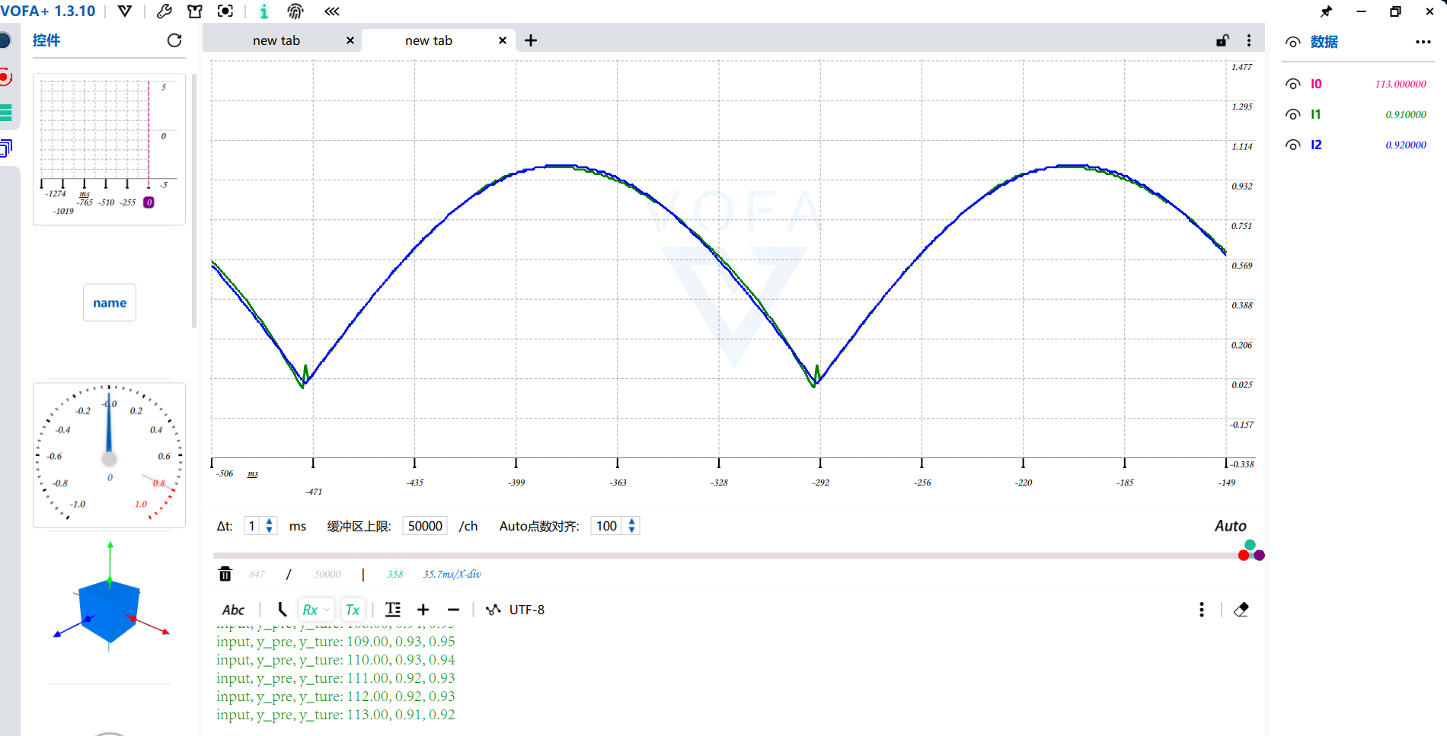Click the buffer limit 50000 input field
This screenshot has height=736, width=1447.
425,526
